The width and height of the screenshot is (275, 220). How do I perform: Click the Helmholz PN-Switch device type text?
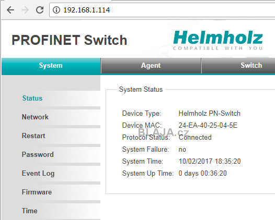click(x=210, y=114)
